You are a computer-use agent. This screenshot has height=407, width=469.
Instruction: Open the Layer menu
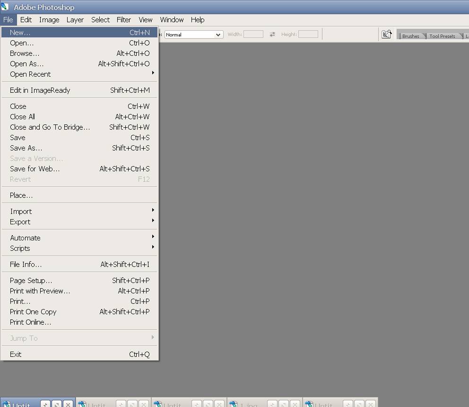click(x=75, y=20)
